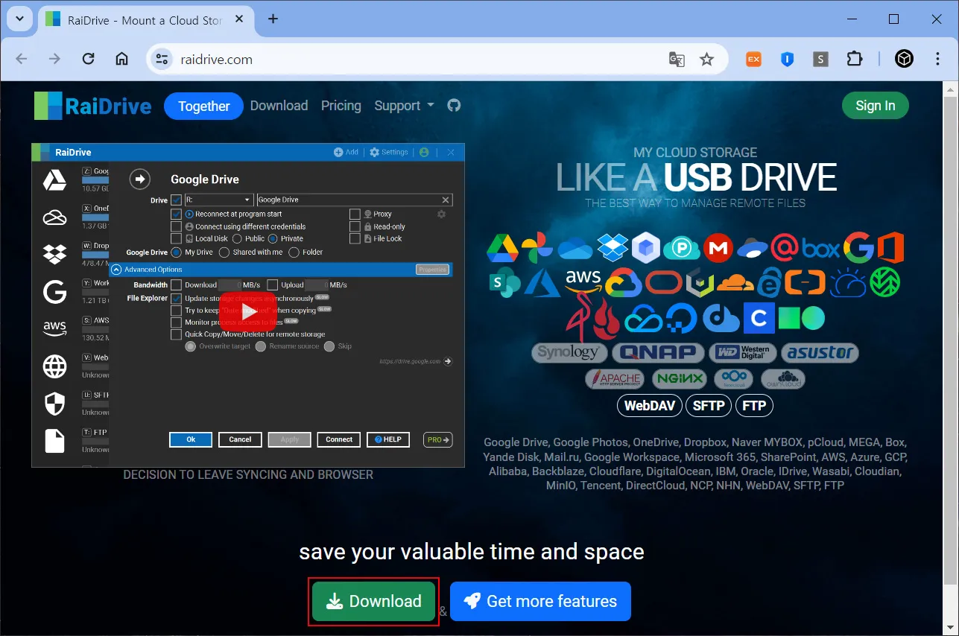The image size is (959, 636).
Task: Click the red MEGA logo
Action: coord(718,248)
